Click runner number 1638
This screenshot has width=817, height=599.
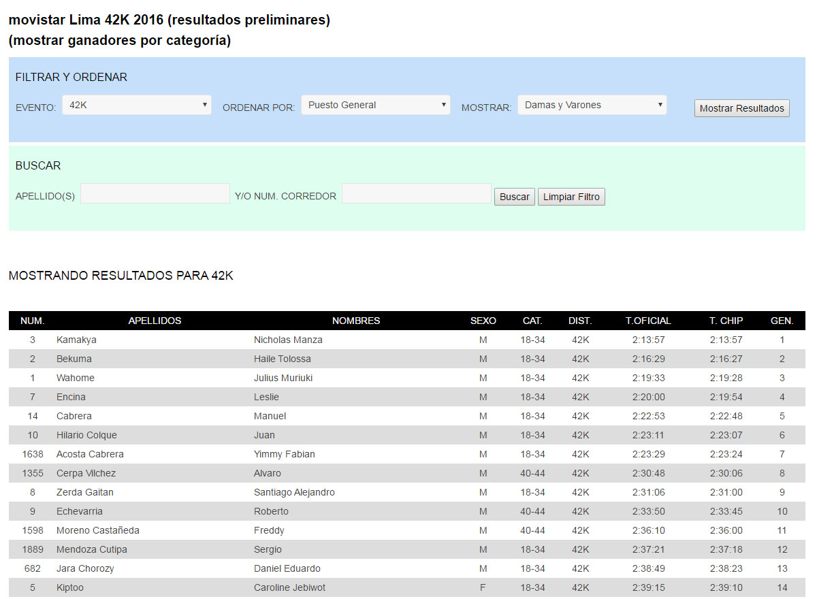point(33,454)
